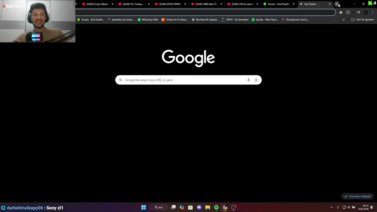Open microphone tray icon
The height and width of the screenshot is (212, 377).
click(x=338, y=207)
